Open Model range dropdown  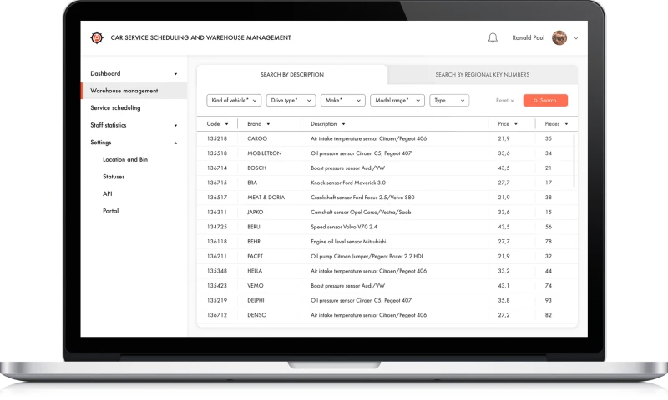pos(397,100)
